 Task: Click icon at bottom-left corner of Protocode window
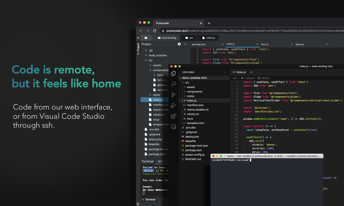138,204
